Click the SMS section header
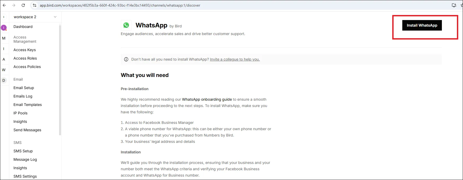Image resolution: width=463 pixels, height=180 pixels. pyautogui.click(x=18, y=143)
